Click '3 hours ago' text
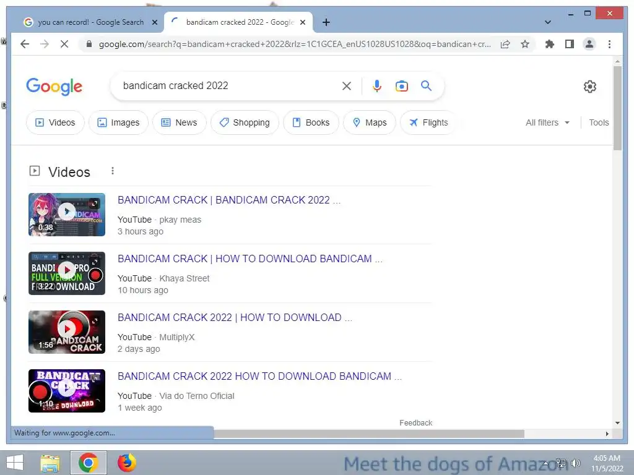634x475 pixels. tap(141, 231)
